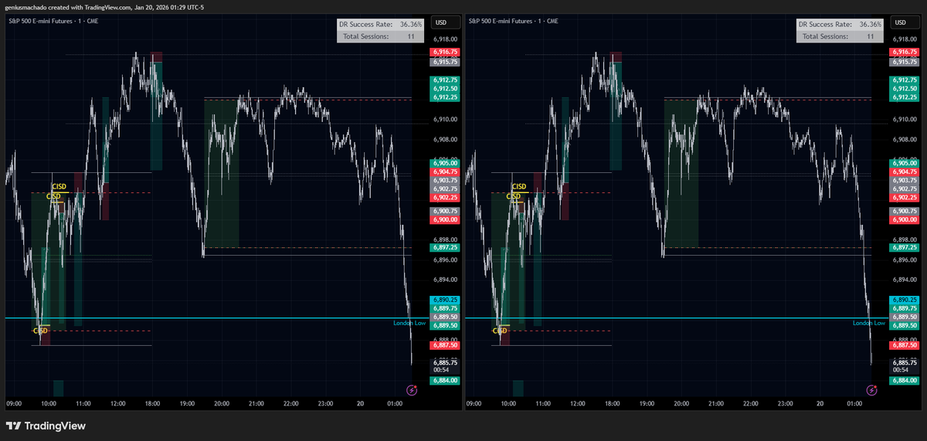Click the DR Success Rate row in the left chart
The height and width of the screenshot is (441, 927).
pyautogui.click(x=382, y=25)
